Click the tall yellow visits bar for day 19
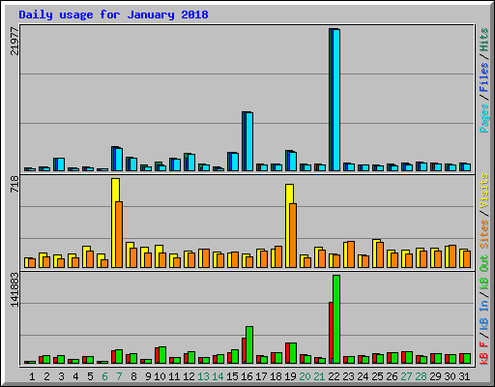The width and height of the screenshot is (495, 387). coord(288,225)
